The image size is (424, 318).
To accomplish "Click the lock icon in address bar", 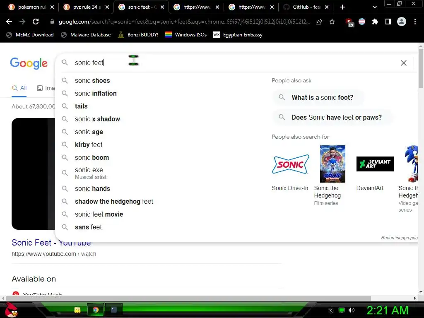I will [x=52, y=22].
